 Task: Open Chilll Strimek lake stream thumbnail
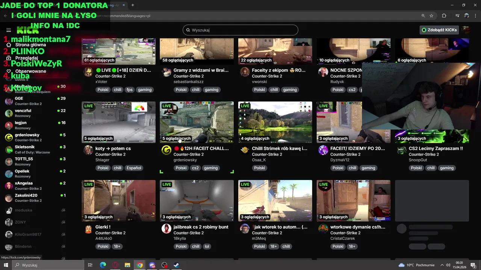[x=275, y=122]
